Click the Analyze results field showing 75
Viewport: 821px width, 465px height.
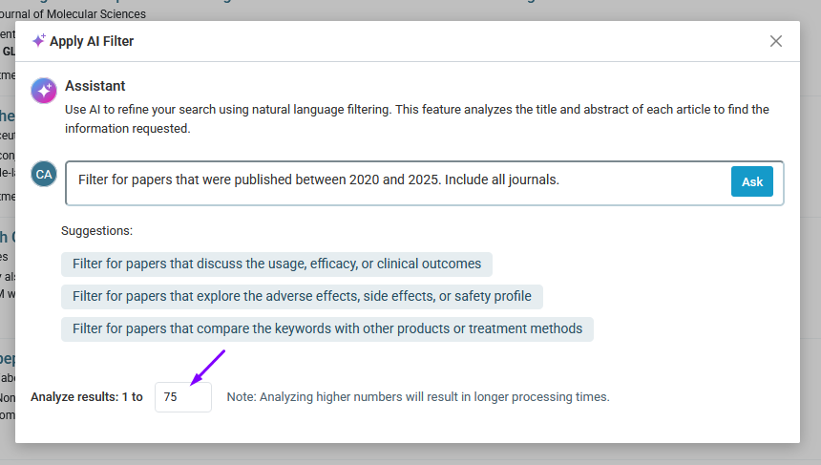point(183,396)
